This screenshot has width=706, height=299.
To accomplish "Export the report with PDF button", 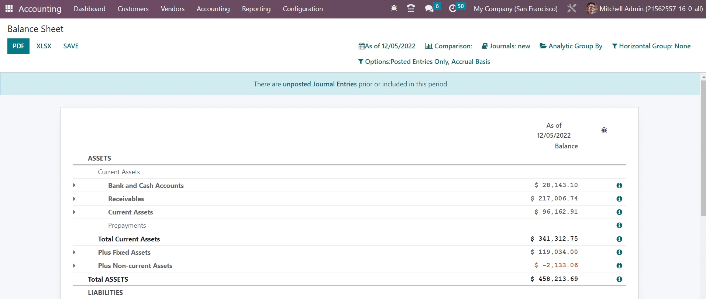I will 18,46.
